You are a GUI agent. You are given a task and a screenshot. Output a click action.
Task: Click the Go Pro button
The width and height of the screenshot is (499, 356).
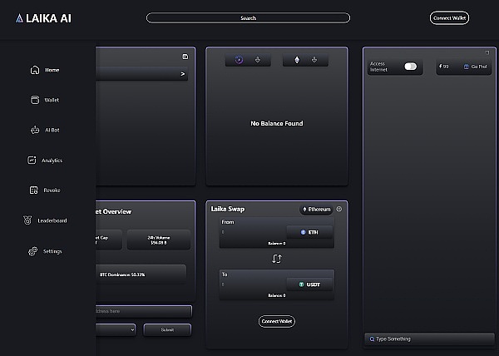tap(477, 67)
